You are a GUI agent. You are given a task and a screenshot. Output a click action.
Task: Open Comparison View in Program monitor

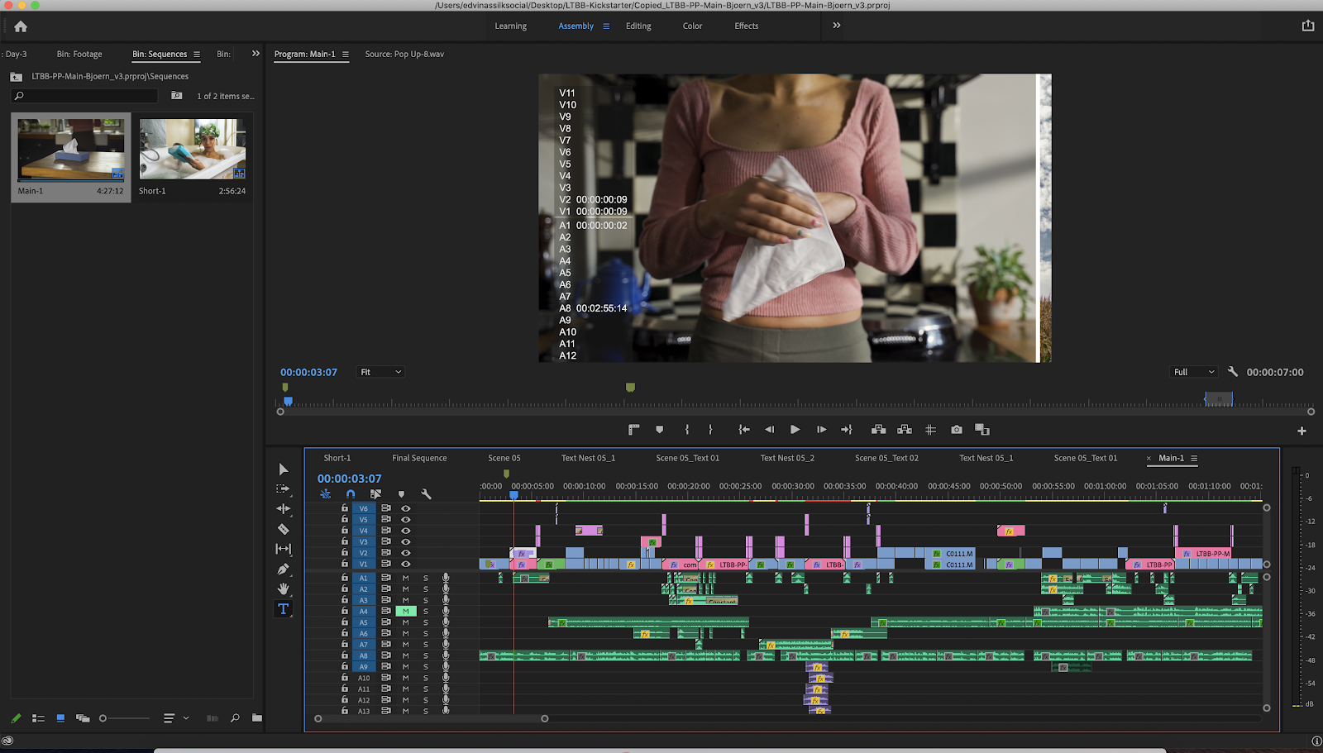pyautogui.click(x=982, y=430)
